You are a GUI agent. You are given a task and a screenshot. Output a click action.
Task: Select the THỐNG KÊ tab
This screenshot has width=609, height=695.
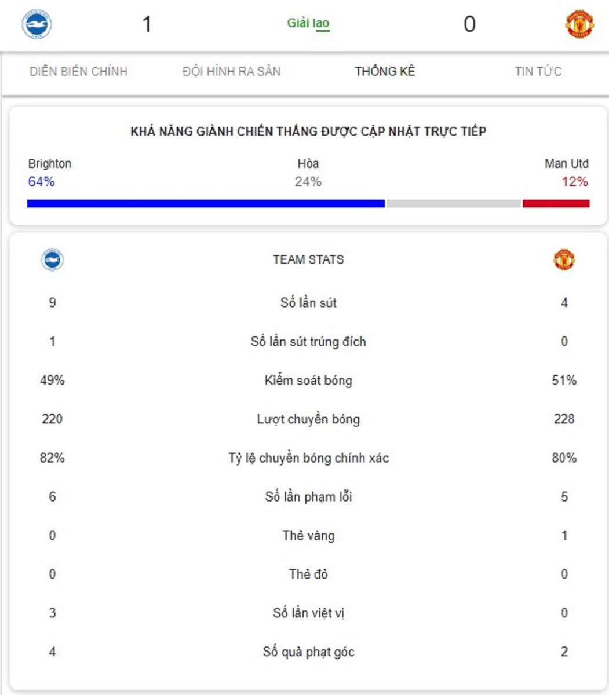(x=385, y=71)
